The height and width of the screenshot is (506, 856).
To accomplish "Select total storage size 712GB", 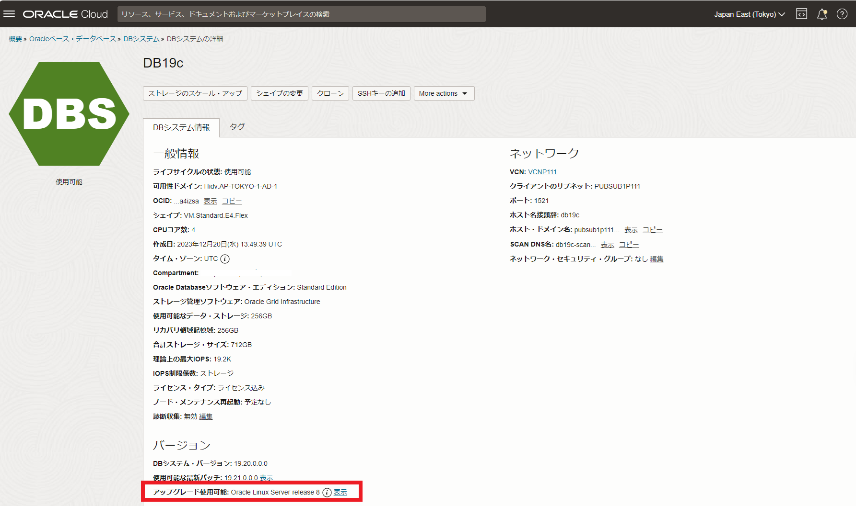I will point(241,345).
